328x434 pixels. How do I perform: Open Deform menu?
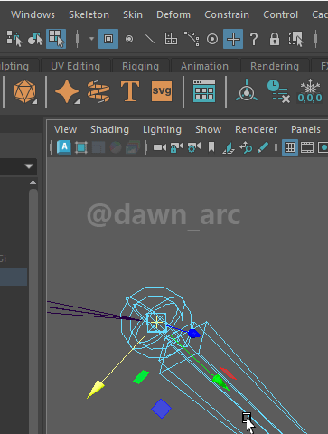173,14
